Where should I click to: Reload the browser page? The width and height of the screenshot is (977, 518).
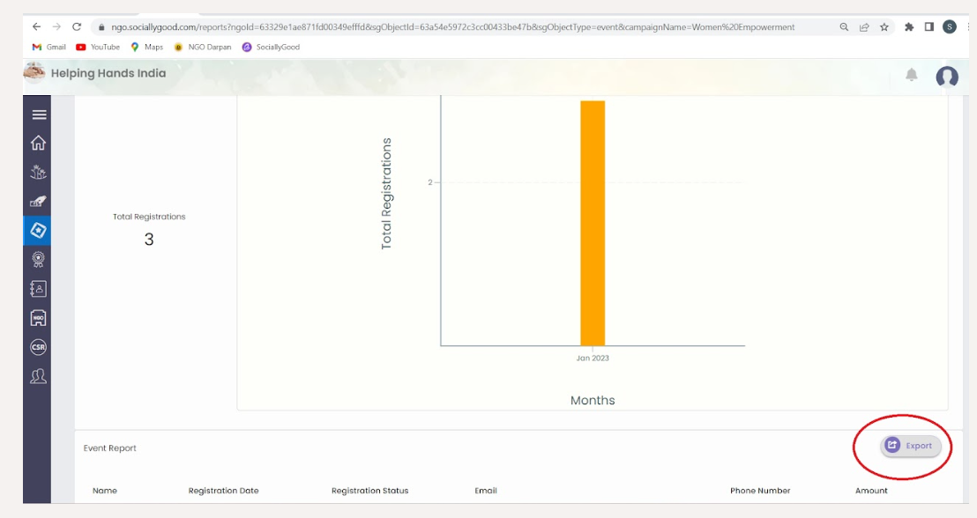[x=77, y=26]
